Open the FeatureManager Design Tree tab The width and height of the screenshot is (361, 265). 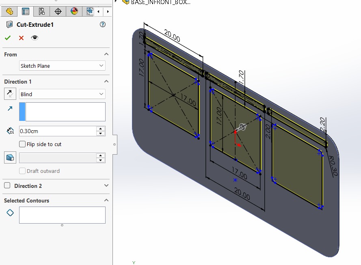click(x=9, y=11)
